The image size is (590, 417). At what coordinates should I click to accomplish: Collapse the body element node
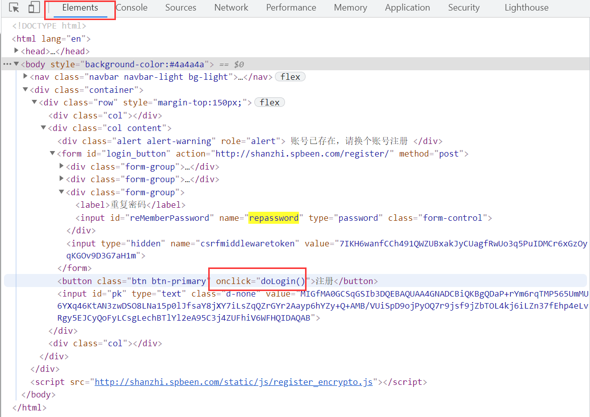(x=16, y=64)
